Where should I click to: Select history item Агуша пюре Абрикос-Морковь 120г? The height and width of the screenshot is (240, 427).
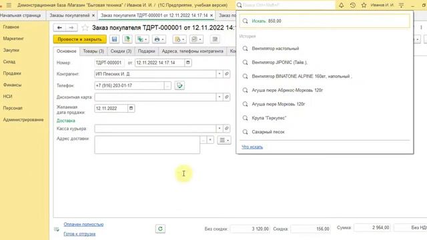(x=288, y=90)
